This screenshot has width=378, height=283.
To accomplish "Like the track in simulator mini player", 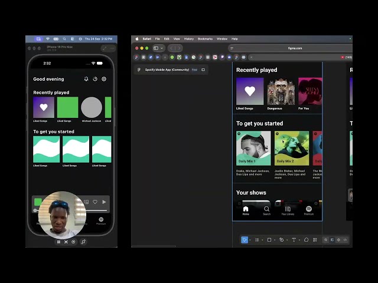I will (95, 202).
